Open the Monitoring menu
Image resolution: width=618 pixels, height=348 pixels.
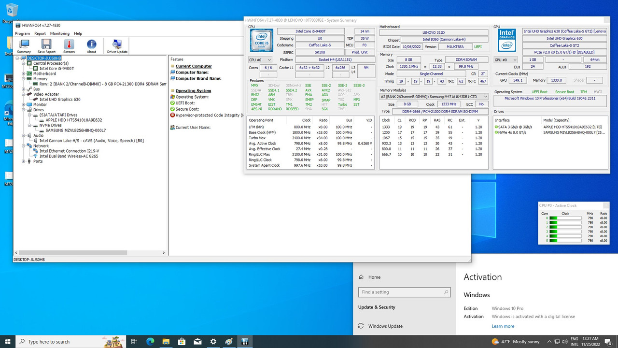pos(60,33)
